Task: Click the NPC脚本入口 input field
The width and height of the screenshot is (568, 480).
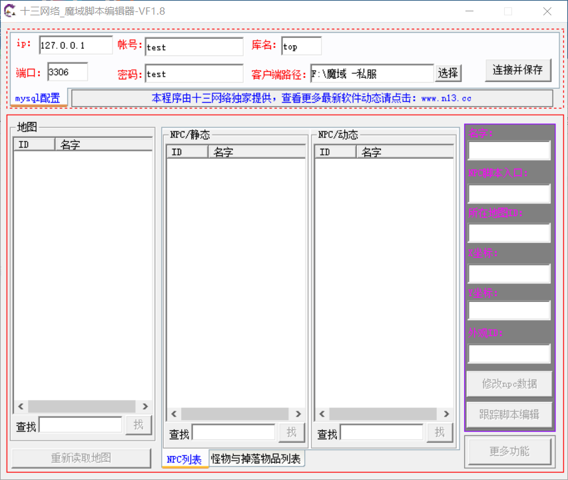Action: [x=509, y=194]
